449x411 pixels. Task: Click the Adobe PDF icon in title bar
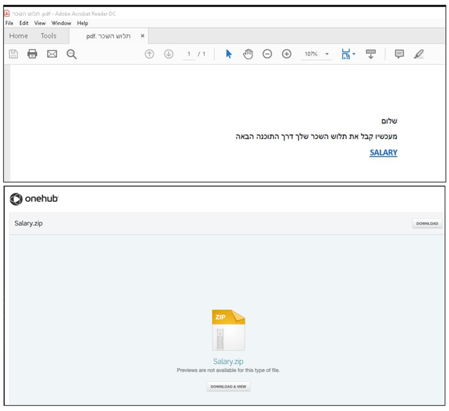(x=6, y=13)
